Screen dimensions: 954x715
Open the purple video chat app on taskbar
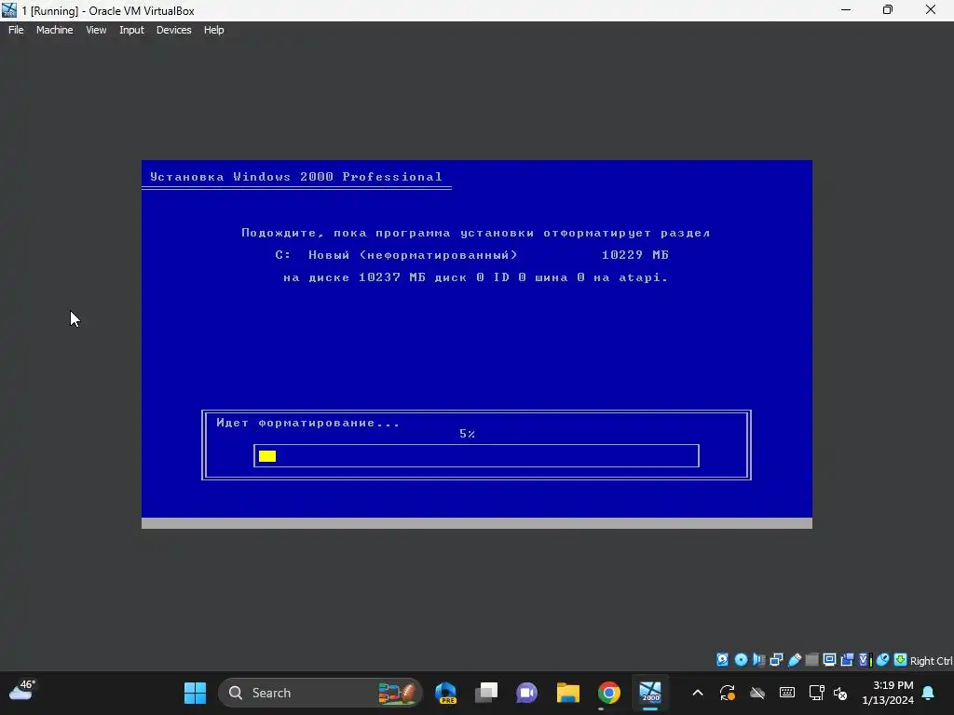point(527,693)
